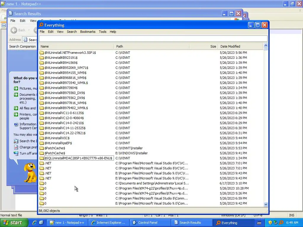Select folder icon of $NtUninstallWIC$
Viewport: 303px width, 227px height.
pos(41,138)
